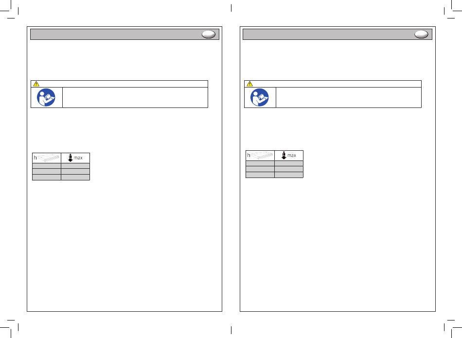
Task: Click the mattress height 'h' icon, right table
Action: pos(260,156)
